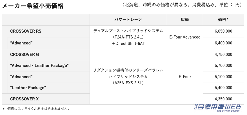Click the CROSSOVER G grade label
Screen dimensions: 247x115
25,54
